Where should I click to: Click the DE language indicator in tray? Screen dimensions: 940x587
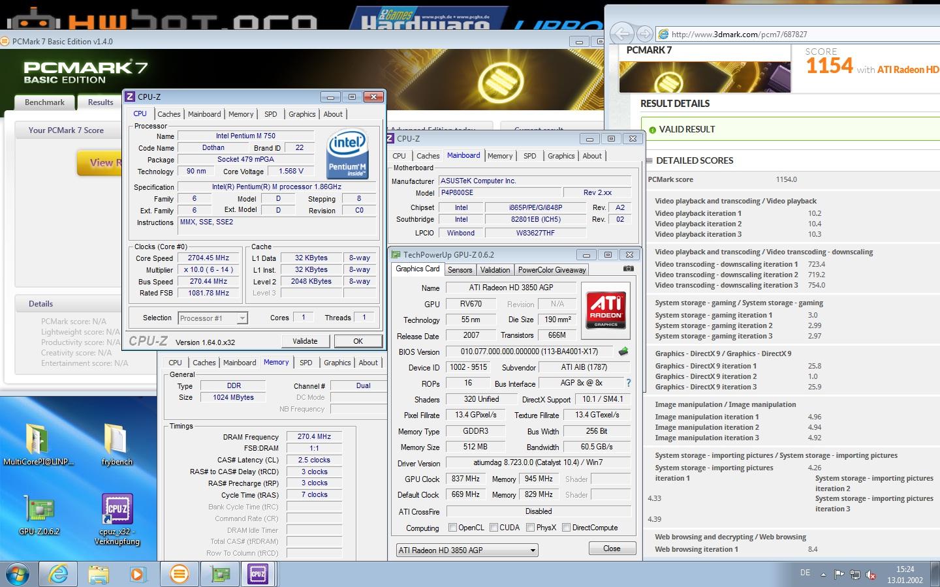[805, 573]
